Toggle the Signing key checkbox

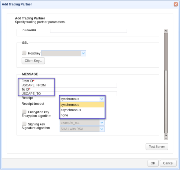24,124
